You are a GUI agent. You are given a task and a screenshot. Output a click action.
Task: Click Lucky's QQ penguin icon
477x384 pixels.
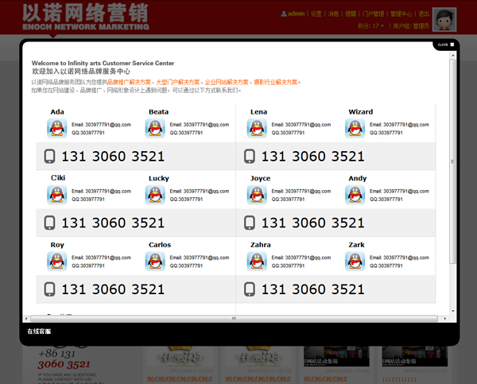pos(155,195)
